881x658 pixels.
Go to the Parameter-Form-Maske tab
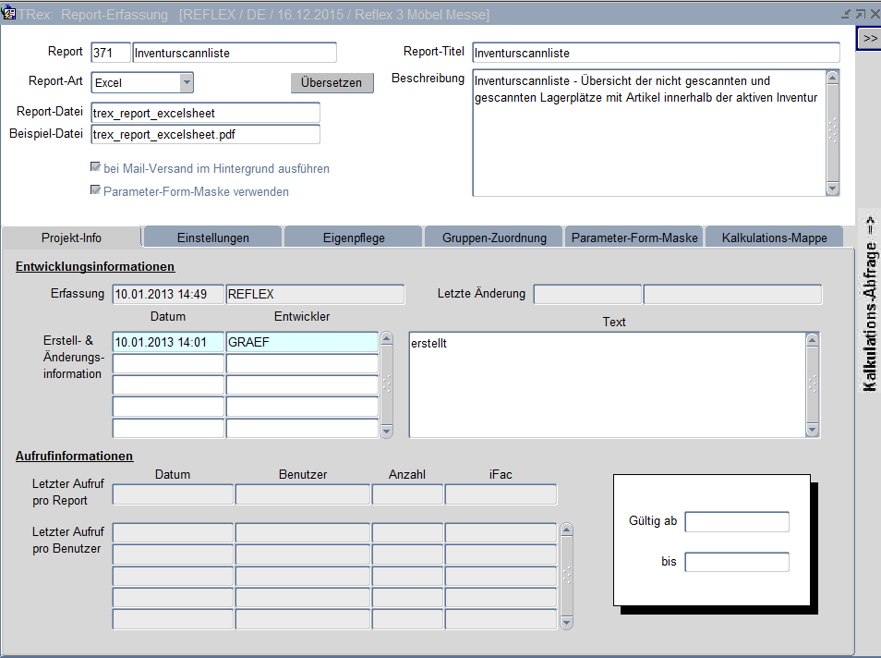[634, 238]
